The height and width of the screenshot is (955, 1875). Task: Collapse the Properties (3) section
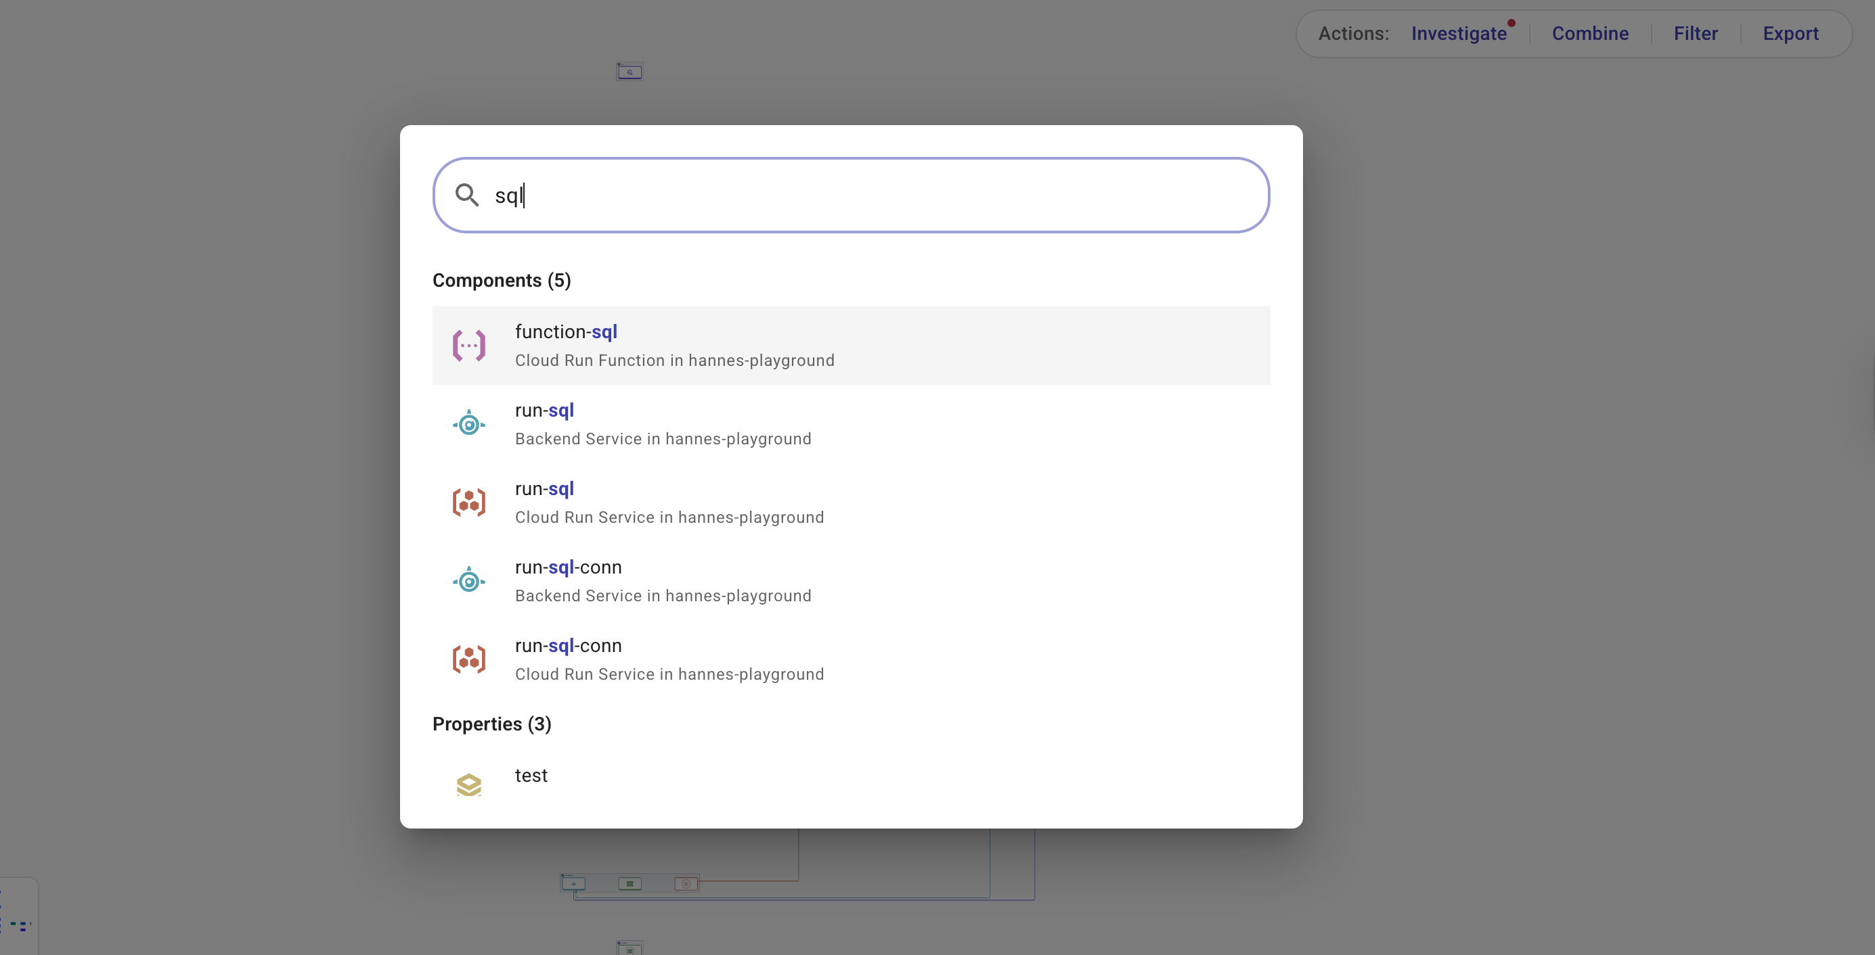[492, 724]
